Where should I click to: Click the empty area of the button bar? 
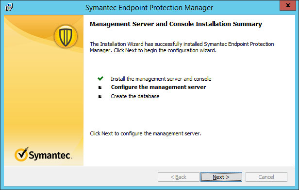[x=80, y=176]
